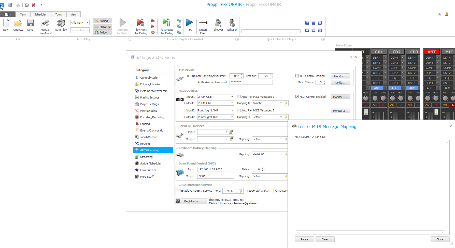Toggle Fading option in Auto Play
455x248 pixels.
103,21
